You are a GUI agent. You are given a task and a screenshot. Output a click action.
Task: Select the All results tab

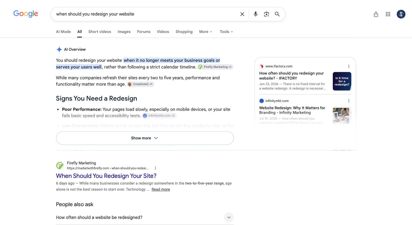click(80, 32)
